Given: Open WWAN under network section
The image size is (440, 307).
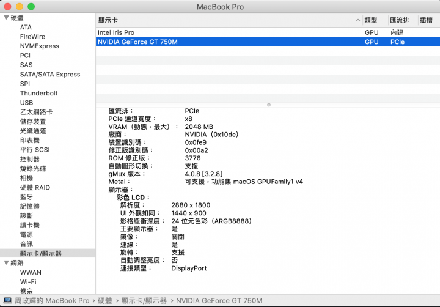Looking at the screenshot, I should pos(31,272).
